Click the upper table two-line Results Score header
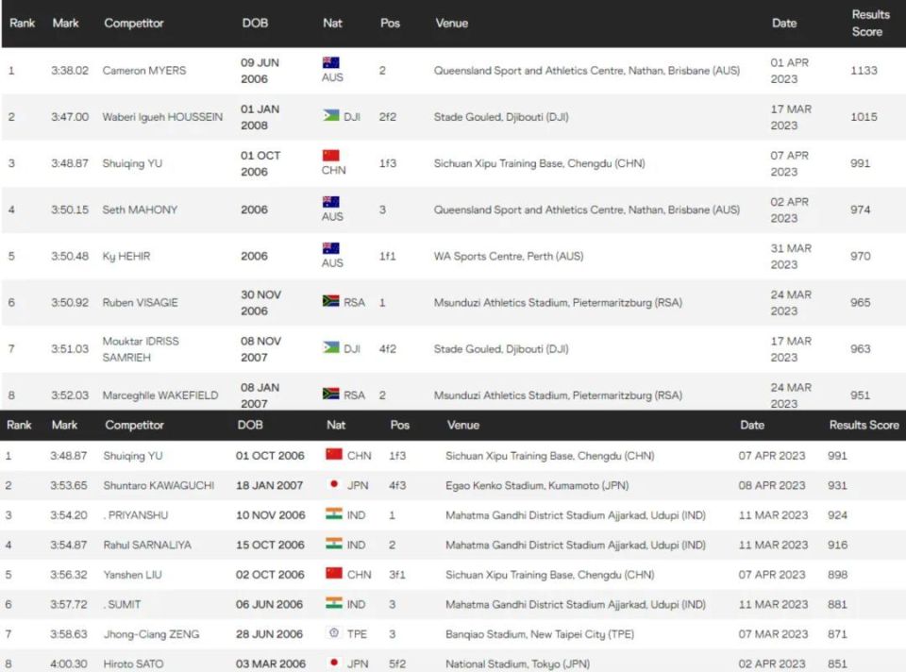This screenshot has width=906, height=672. [870, 23]
